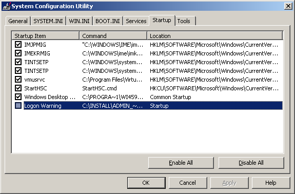Select the Command column header
The height and width of the screenshot is (194, 295).
(113, 36)
